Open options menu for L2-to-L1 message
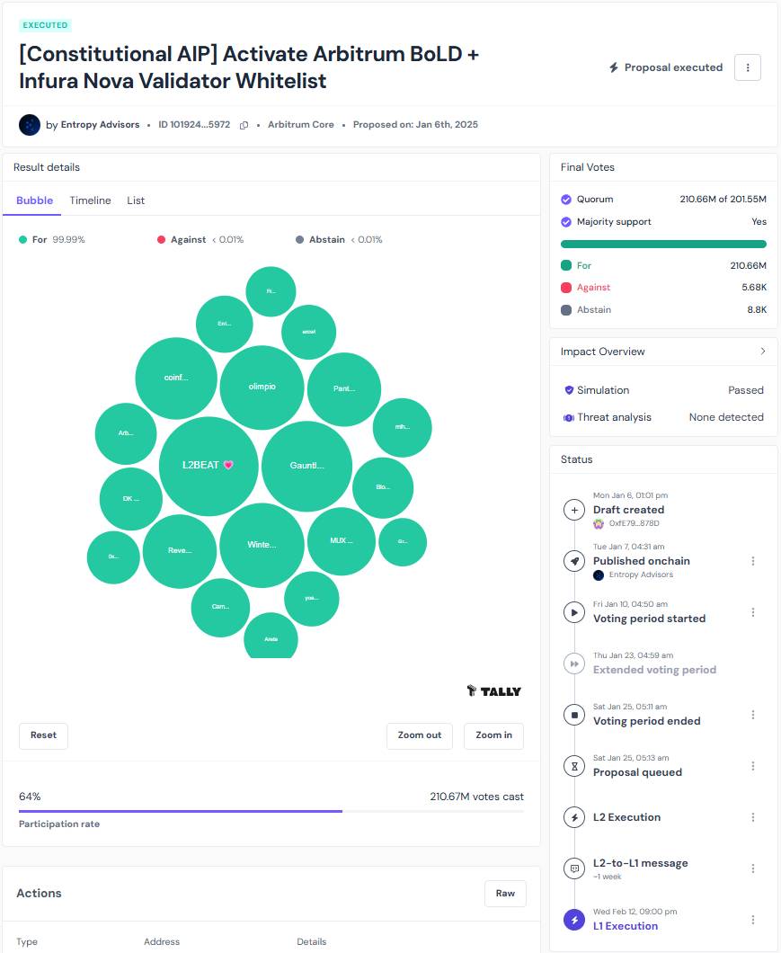 click(x=753, y=868)
